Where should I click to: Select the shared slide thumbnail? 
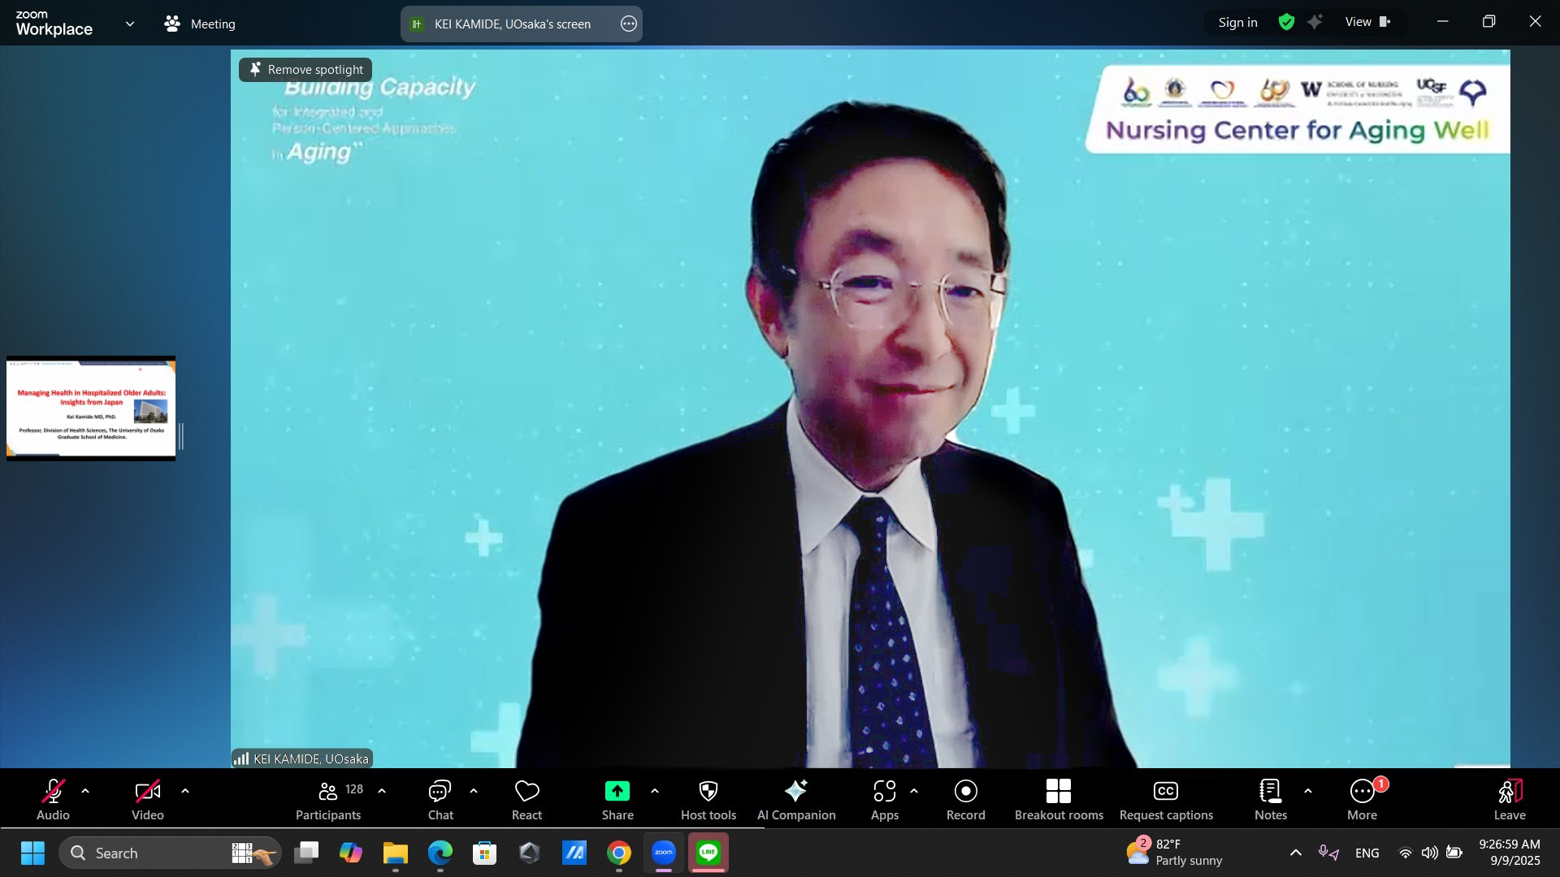91,408
